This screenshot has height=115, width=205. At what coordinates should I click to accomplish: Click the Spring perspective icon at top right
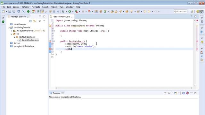coord(197,11)
